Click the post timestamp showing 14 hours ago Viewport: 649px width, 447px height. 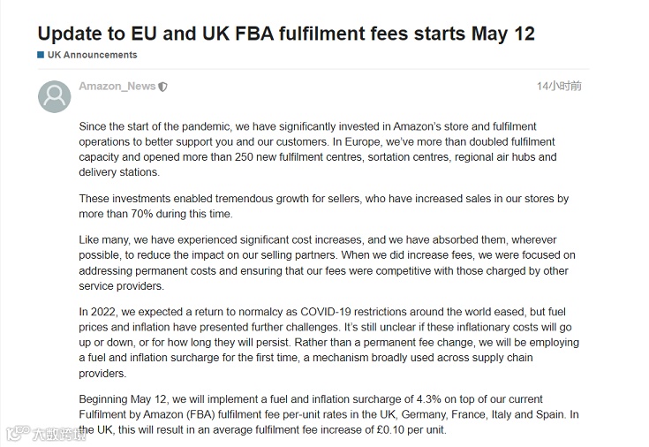click(559, 87)
